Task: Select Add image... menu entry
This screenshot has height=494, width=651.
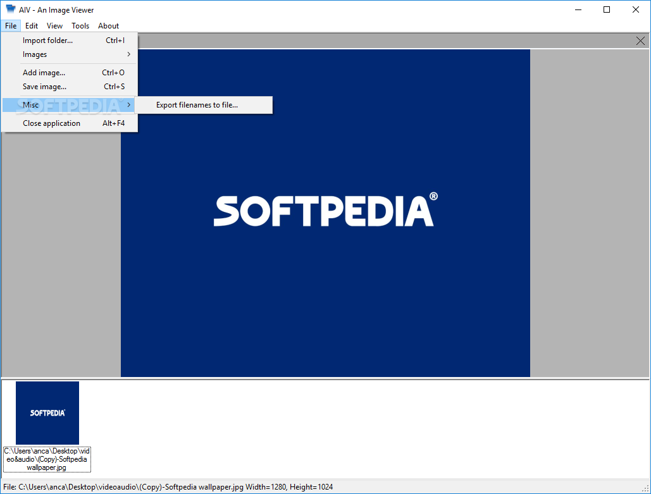Action: (70, 73)
